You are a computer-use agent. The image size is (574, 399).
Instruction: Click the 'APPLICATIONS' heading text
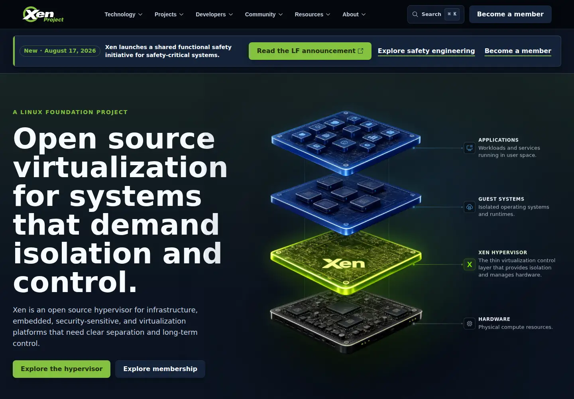498,140
